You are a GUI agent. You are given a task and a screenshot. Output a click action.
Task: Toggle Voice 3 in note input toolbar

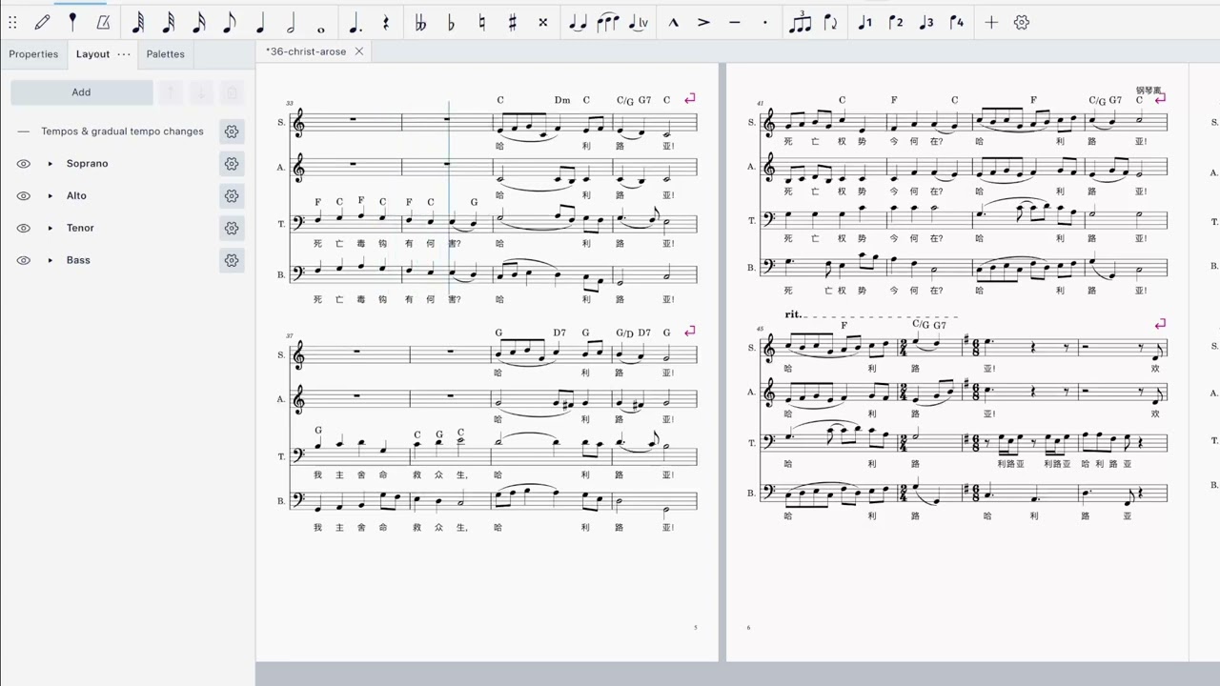pos(925,22)
